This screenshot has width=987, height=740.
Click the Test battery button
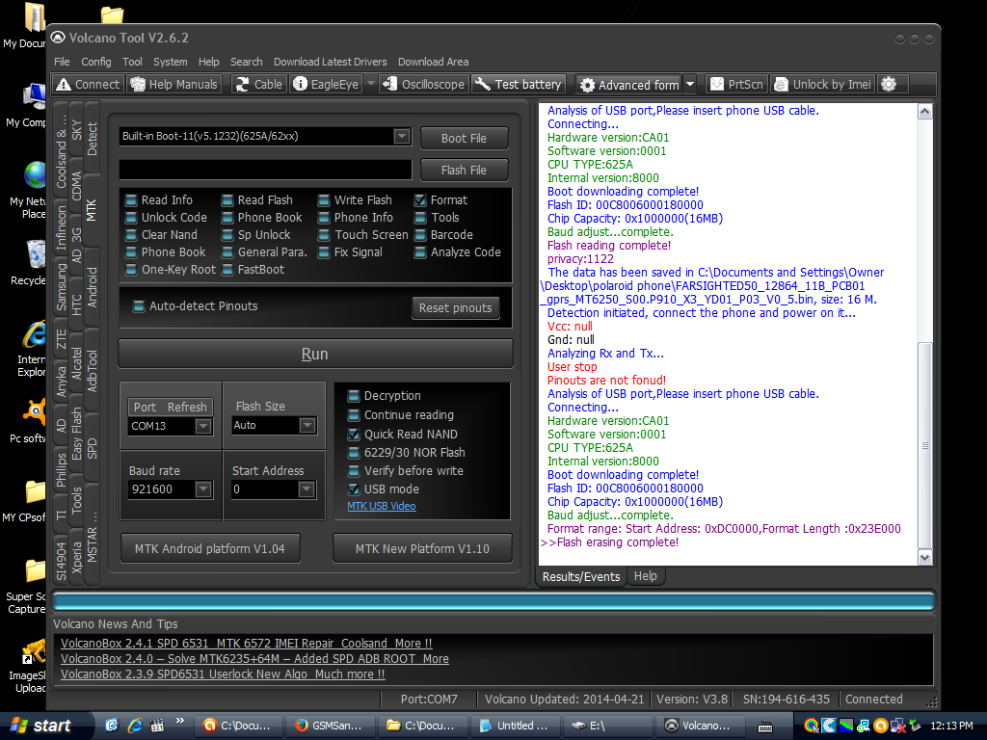[x=518, y=85]
